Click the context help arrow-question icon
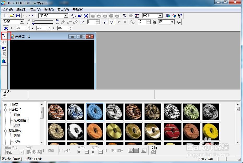Viewport: 243px width, 163px height. click(180, 15)
